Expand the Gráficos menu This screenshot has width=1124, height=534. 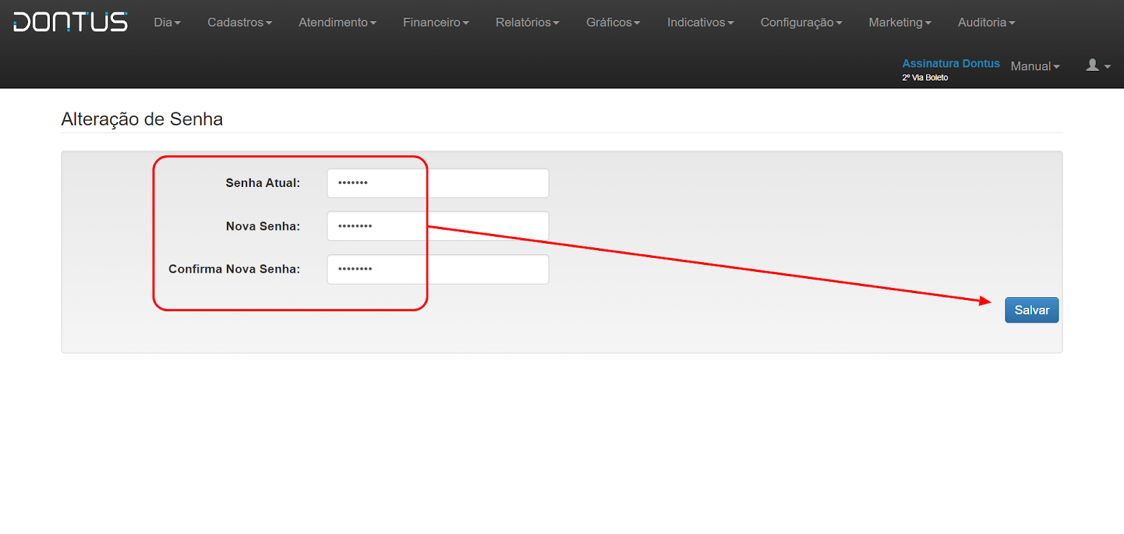613,22
